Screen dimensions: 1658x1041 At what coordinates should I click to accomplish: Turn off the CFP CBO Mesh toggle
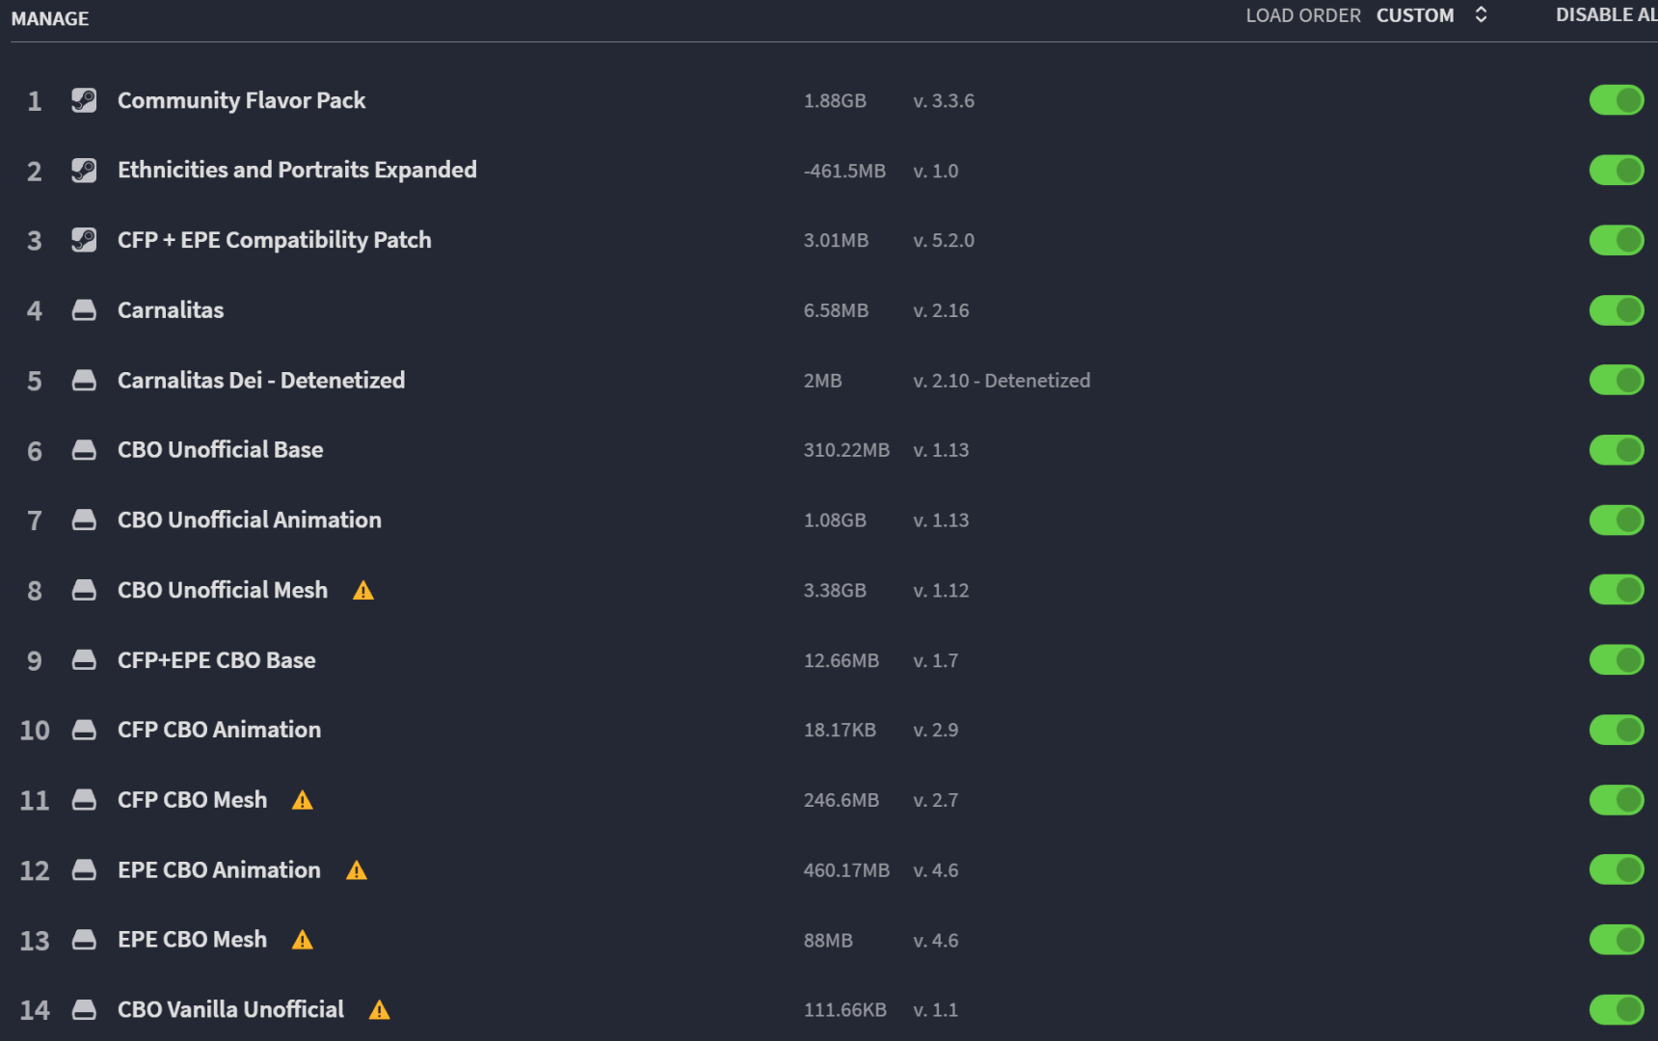pos(1617,800)
